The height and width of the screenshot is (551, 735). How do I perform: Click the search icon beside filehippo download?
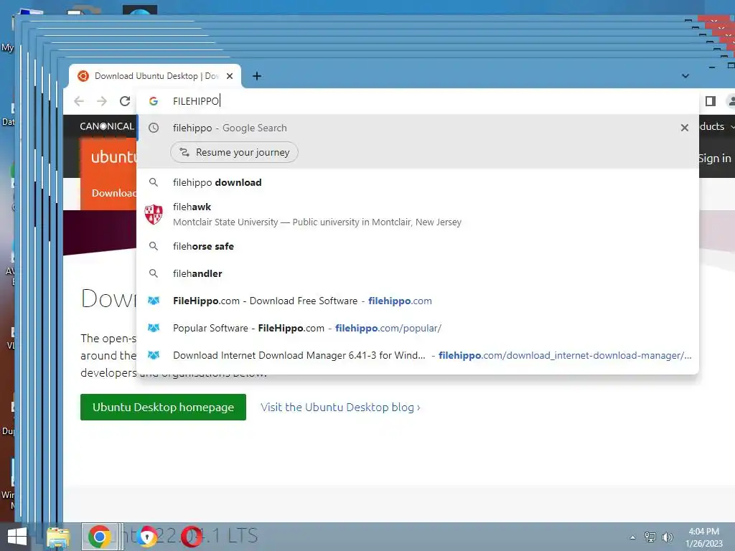154,182
